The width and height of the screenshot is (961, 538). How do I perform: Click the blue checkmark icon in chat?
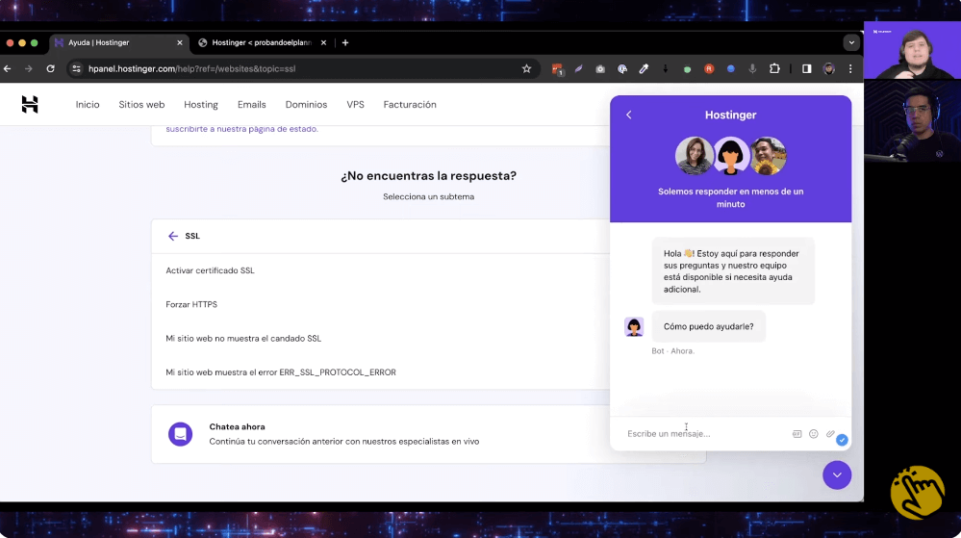(x=842, y=440)
